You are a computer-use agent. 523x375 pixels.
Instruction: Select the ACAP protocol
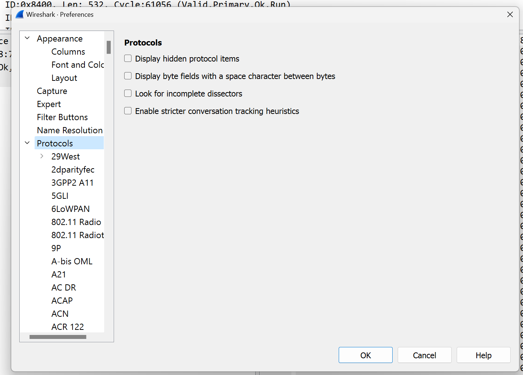[62, 301]
